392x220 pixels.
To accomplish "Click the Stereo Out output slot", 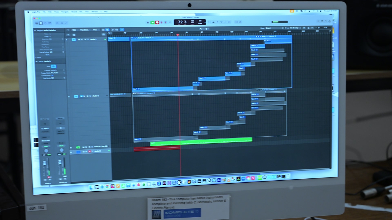I will (x=46, y=141).
